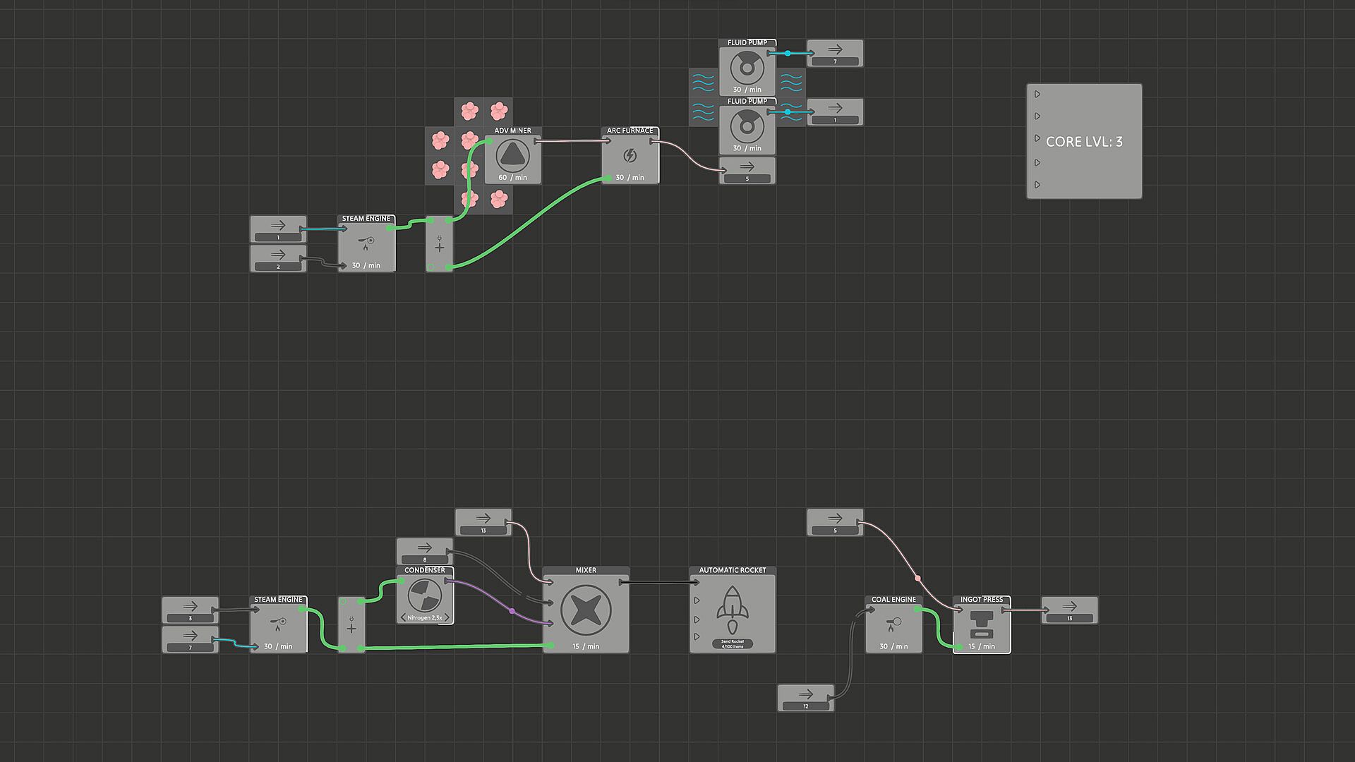Screen dimensions: 1355x762
Task: Select the Arc Furnace lightning icon
Action: click(630, 155)
